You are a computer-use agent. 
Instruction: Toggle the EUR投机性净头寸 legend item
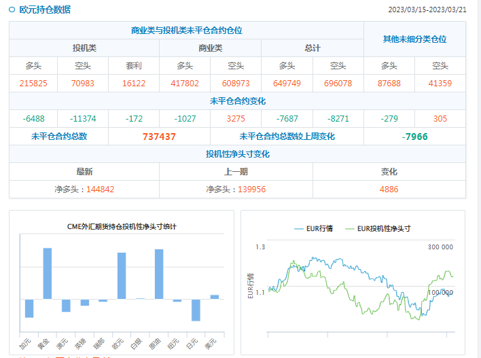[x=377, y=229]
